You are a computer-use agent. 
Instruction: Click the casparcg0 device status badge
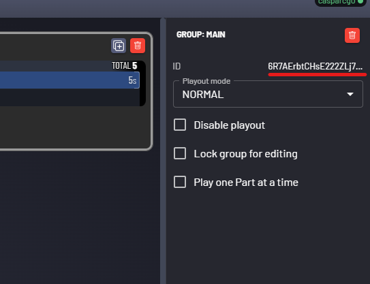pos(341,2)
